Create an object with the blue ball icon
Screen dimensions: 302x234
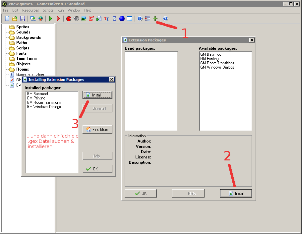tap(122, 19)
